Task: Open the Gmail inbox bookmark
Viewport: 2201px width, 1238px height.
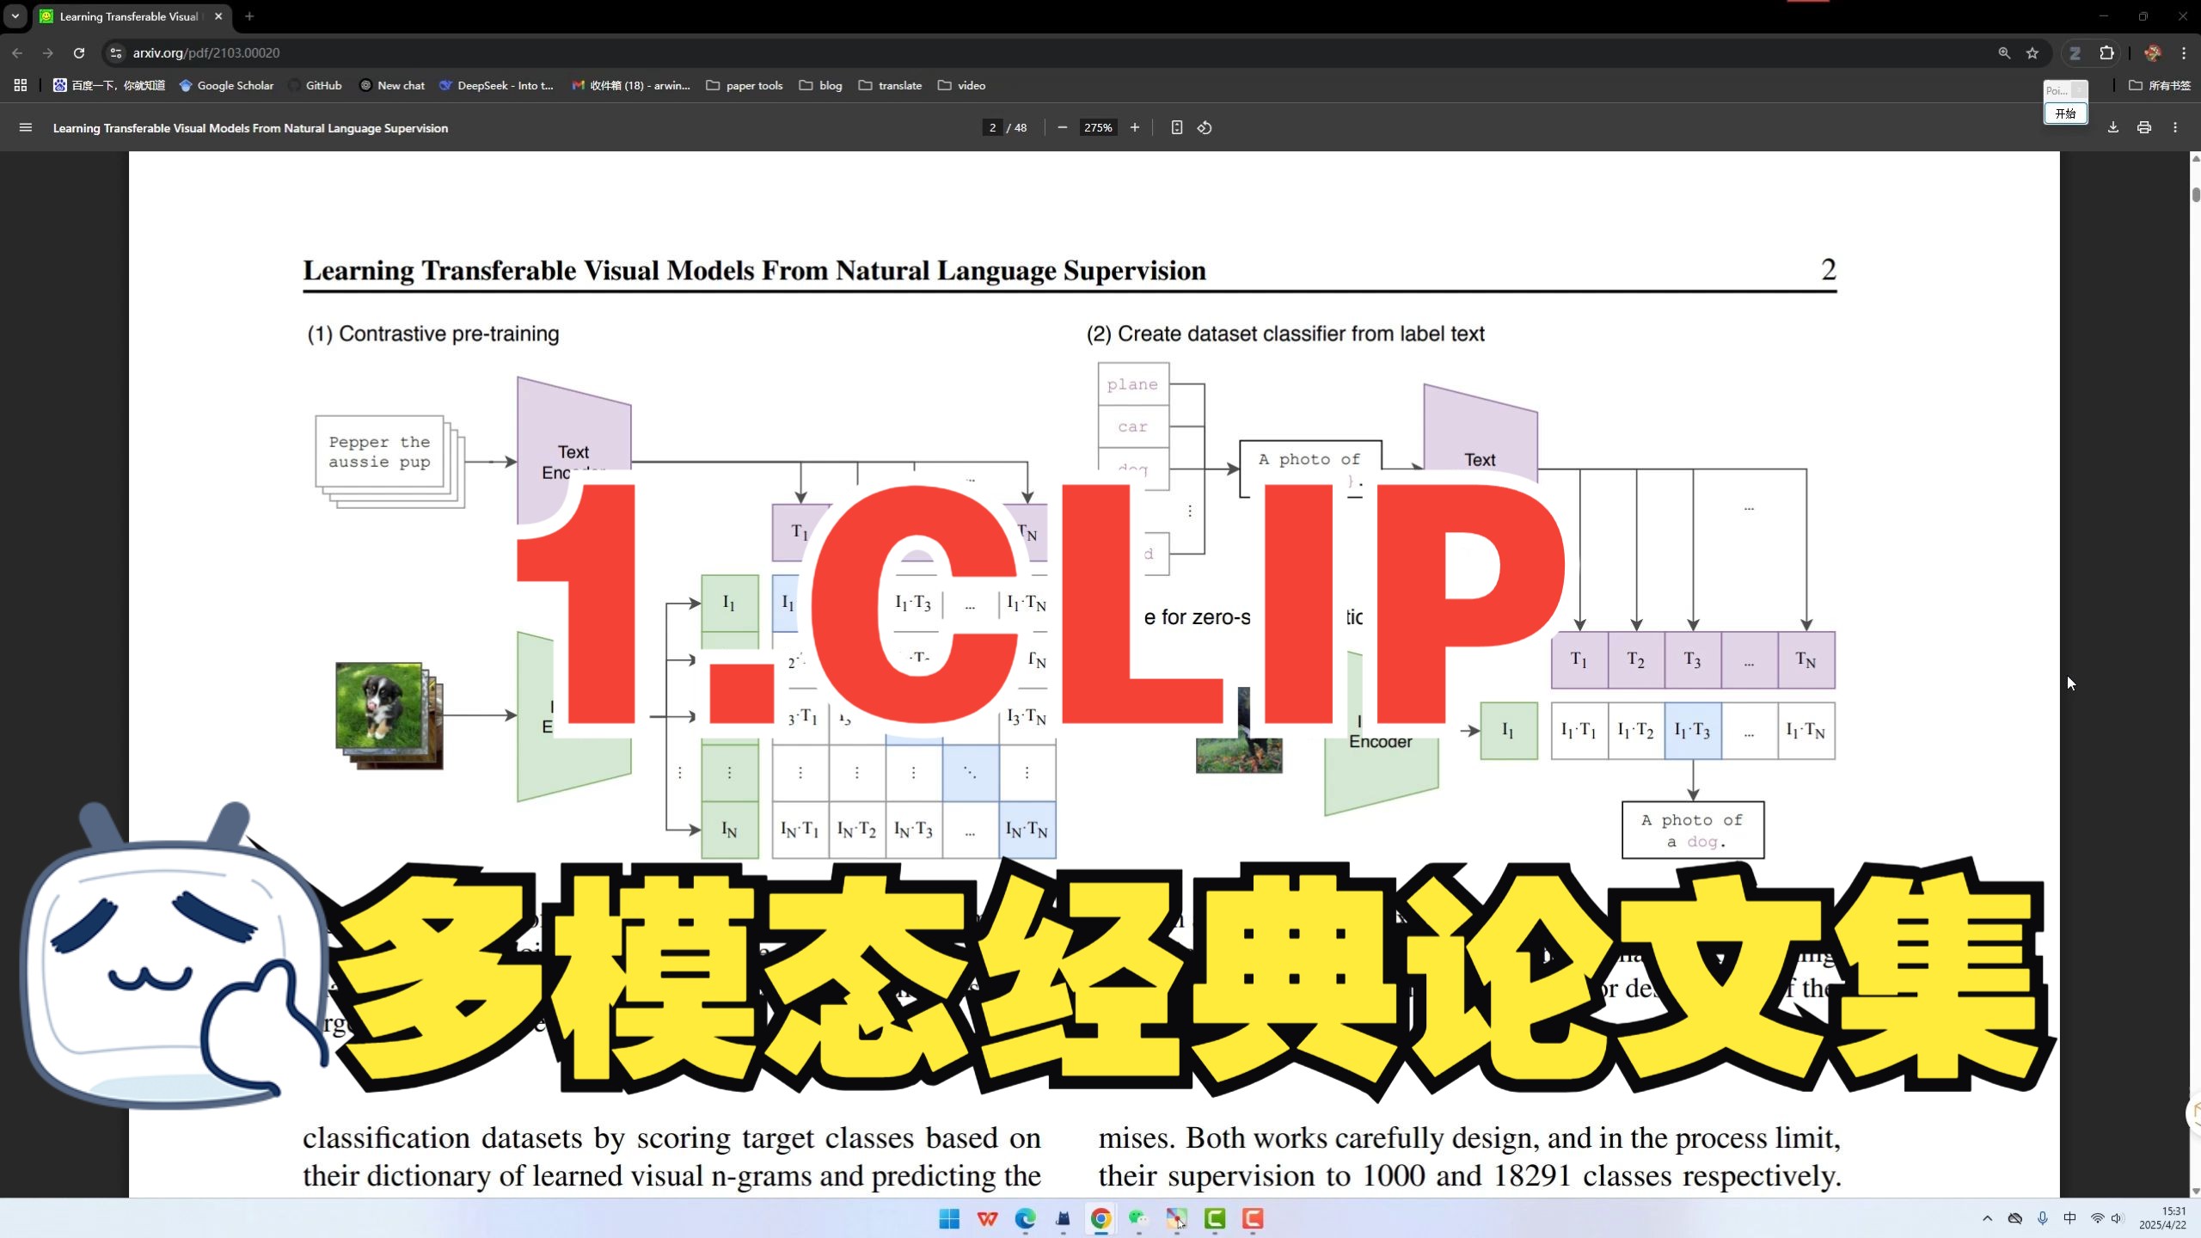Action: pyautogui.click(x=631, y=85)
